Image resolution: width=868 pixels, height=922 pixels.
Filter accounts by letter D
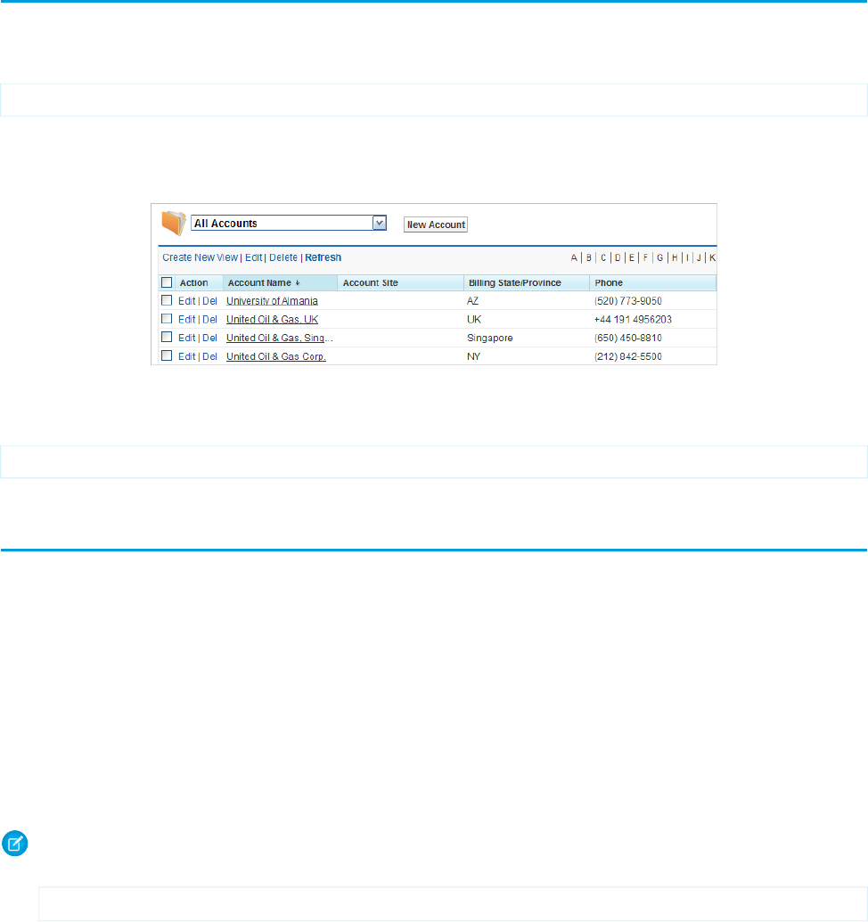point(618,257)
